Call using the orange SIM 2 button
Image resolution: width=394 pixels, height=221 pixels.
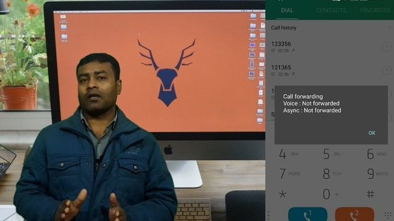pos(355,214)
